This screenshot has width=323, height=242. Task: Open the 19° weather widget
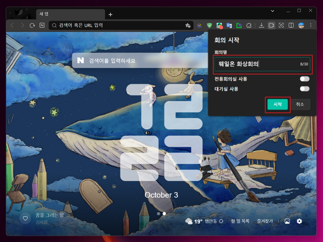(x=194, y=221)
